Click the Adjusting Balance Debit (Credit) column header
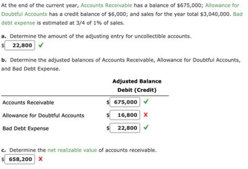This screenshot has width=248, height=169. [x=137, y=86]
